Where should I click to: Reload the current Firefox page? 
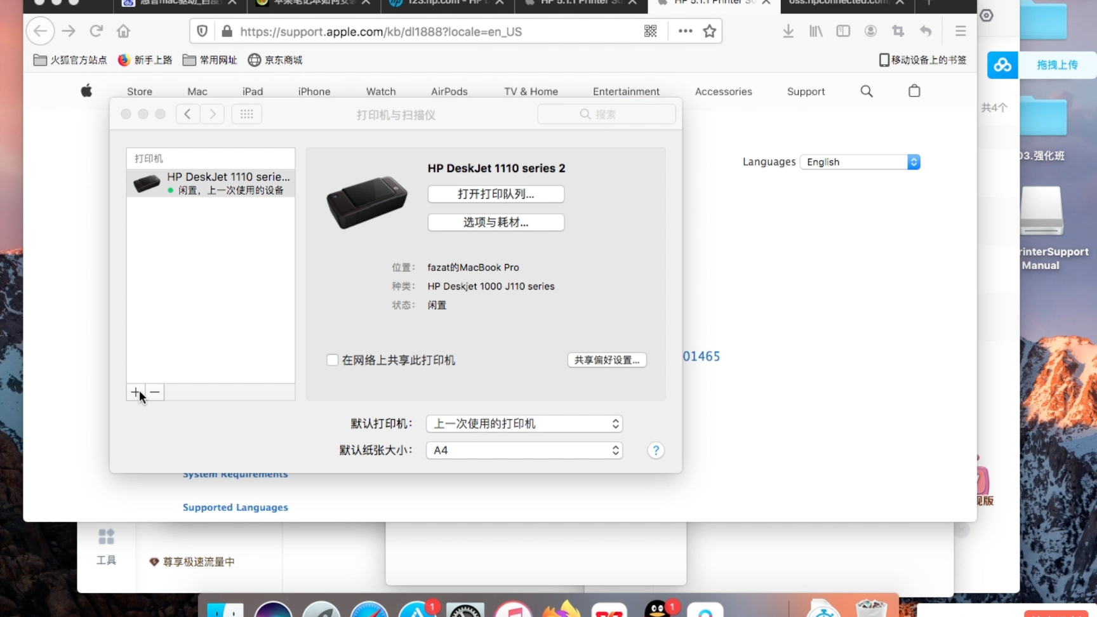pyautogui.click(x=96, y=31)
